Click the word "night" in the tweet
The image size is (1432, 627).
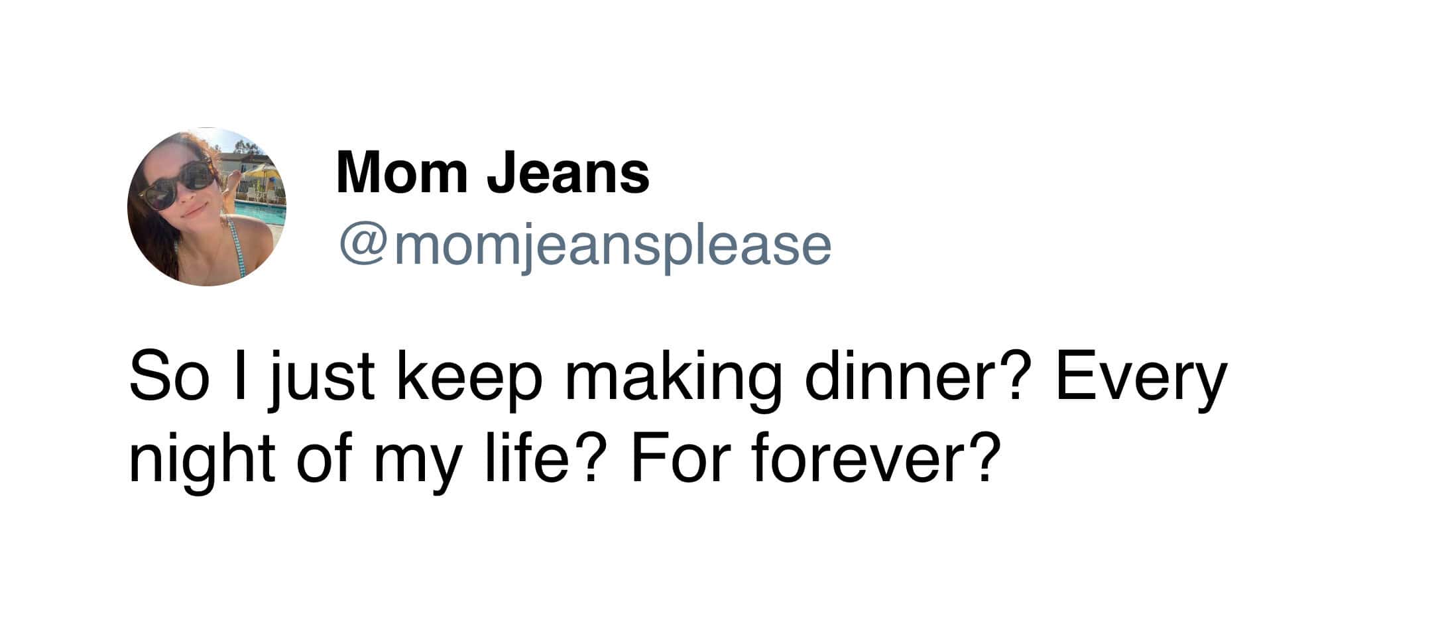(x=202, y=459)
